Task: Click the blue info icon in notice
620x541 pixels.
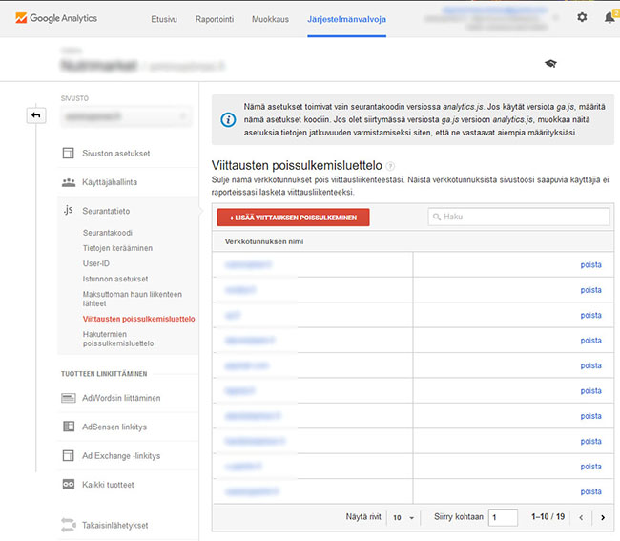Action: click(228, 119)
